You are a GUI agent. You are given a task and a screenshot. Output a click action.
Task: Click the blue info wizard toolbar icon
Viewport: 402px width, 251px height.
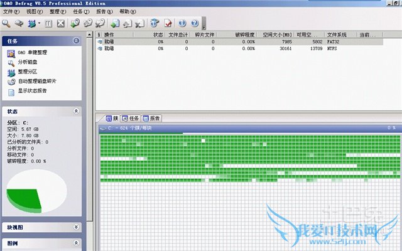(x=155, y=23)
